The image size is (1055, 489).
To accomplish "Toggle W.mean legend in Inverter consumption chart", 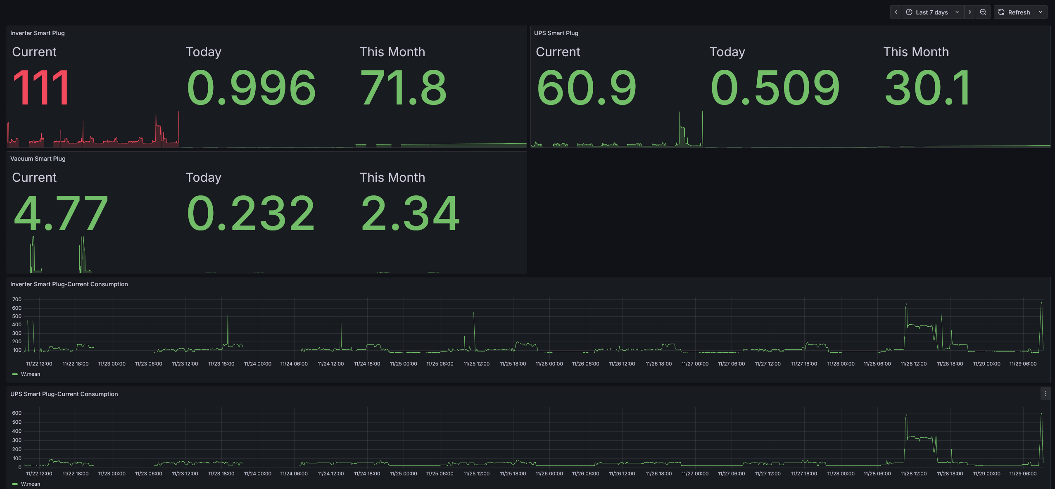I will tap(31, 374).
